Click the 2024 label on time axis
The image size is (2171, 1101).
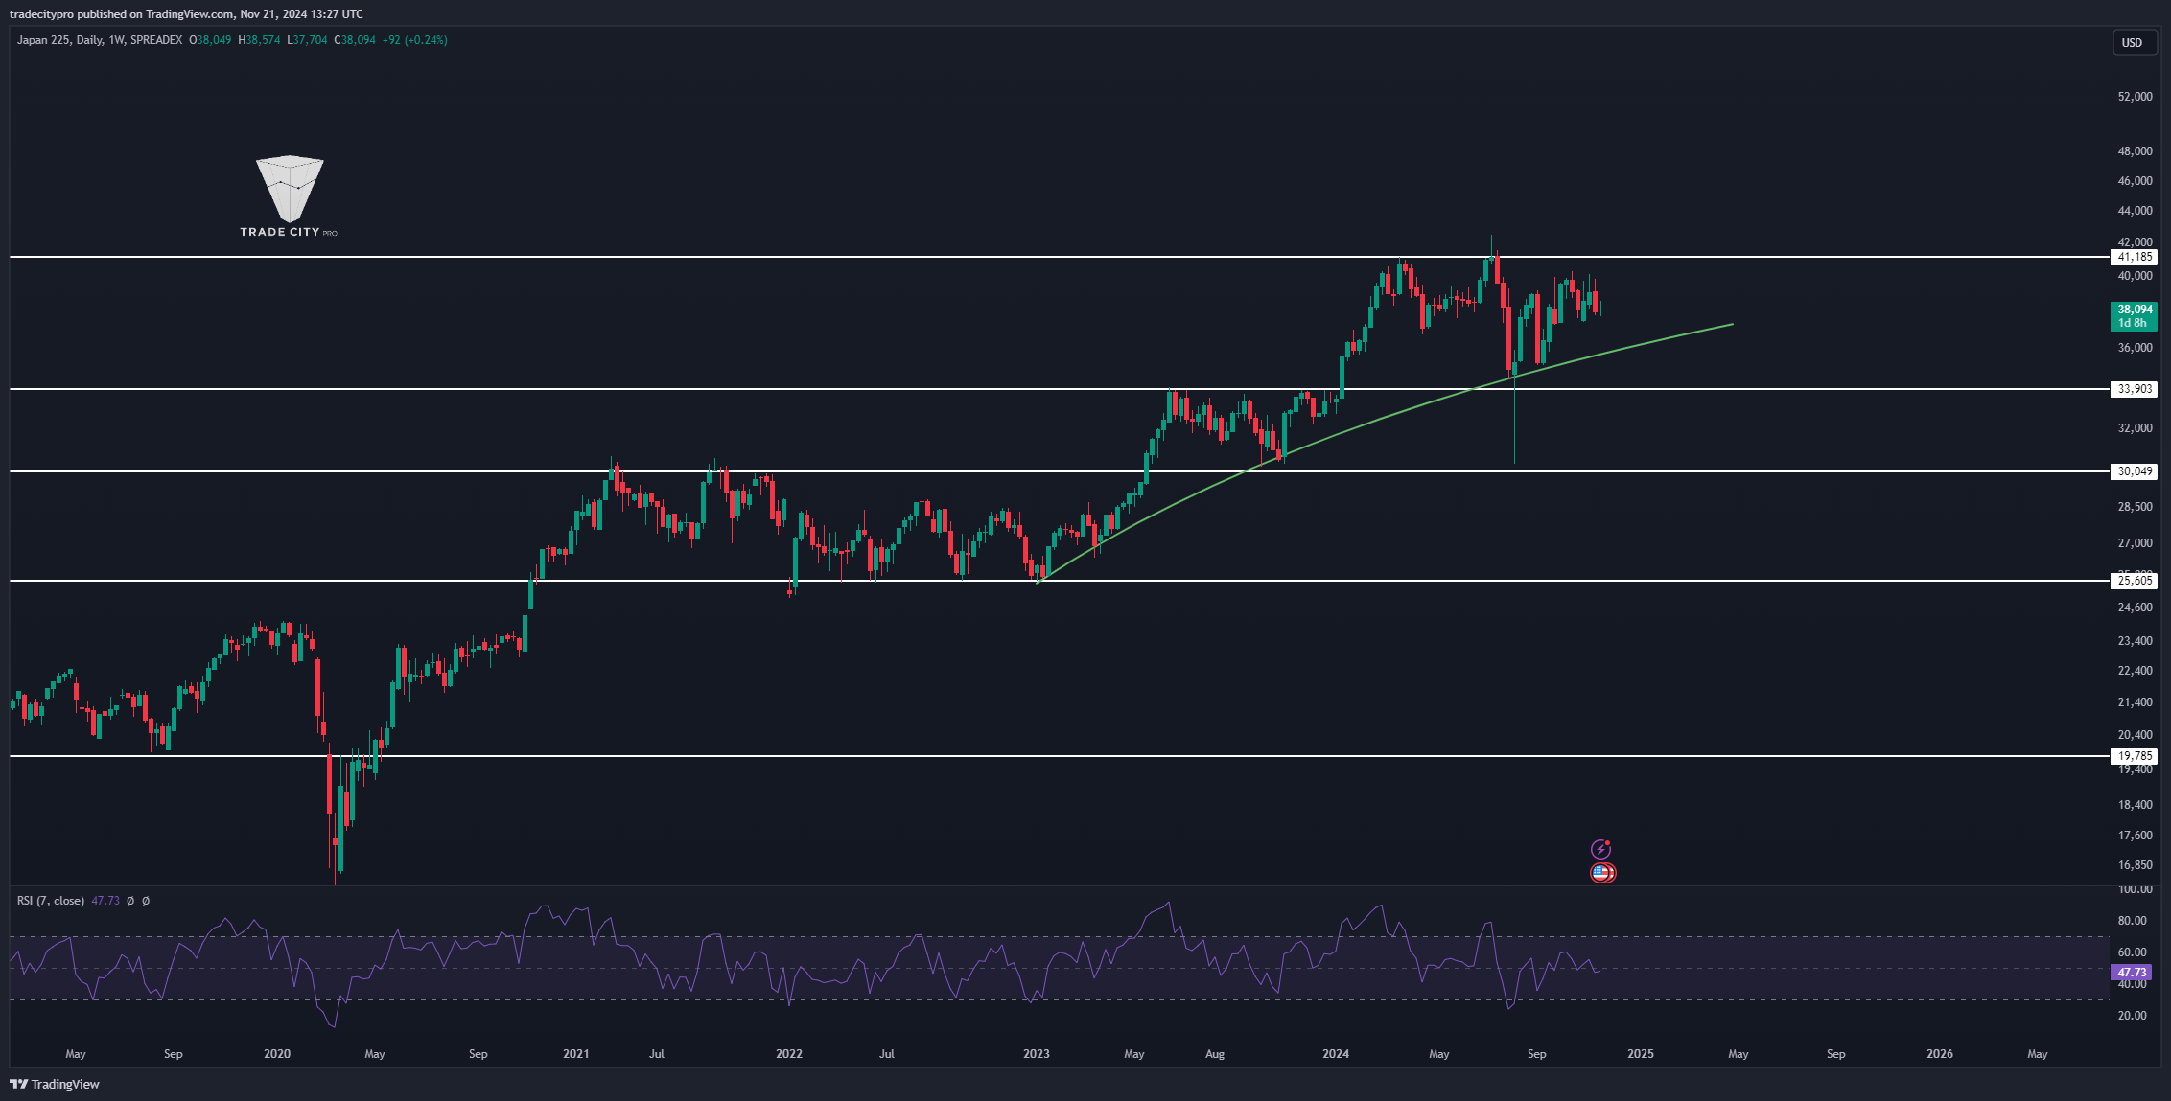(1336, 1054)
